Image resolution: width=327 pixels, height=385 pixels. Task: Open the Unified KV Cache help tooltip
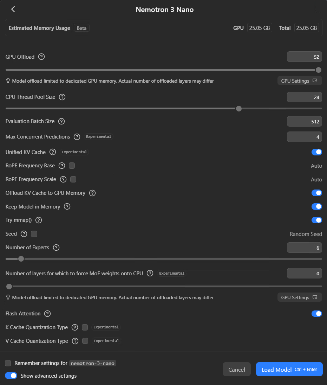53,152
